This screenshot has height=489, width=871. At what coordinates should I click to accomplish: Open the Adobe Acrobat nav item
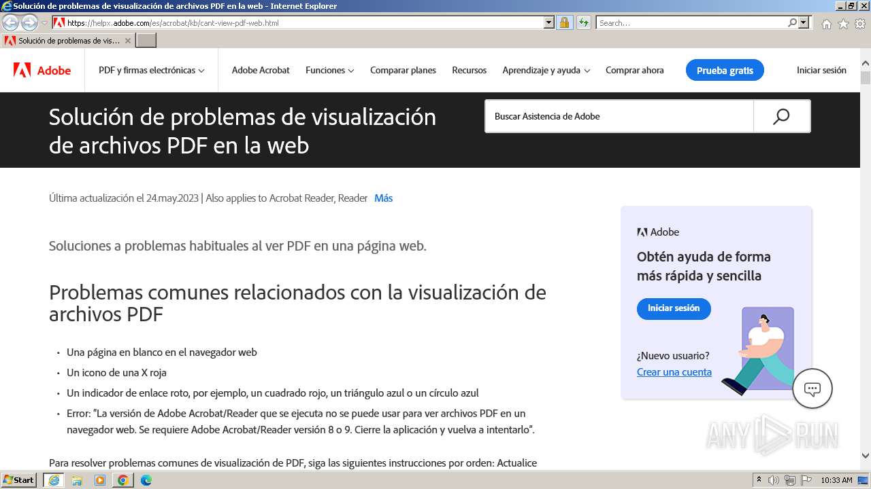point(261,70)
